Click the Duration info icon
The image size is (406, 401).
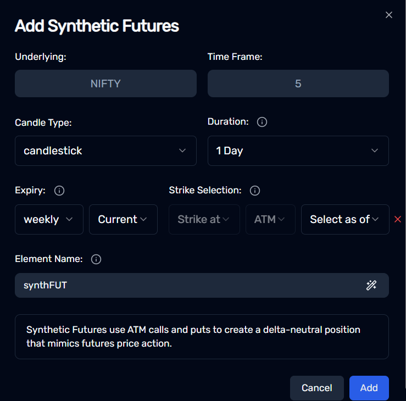click(262, 122)
